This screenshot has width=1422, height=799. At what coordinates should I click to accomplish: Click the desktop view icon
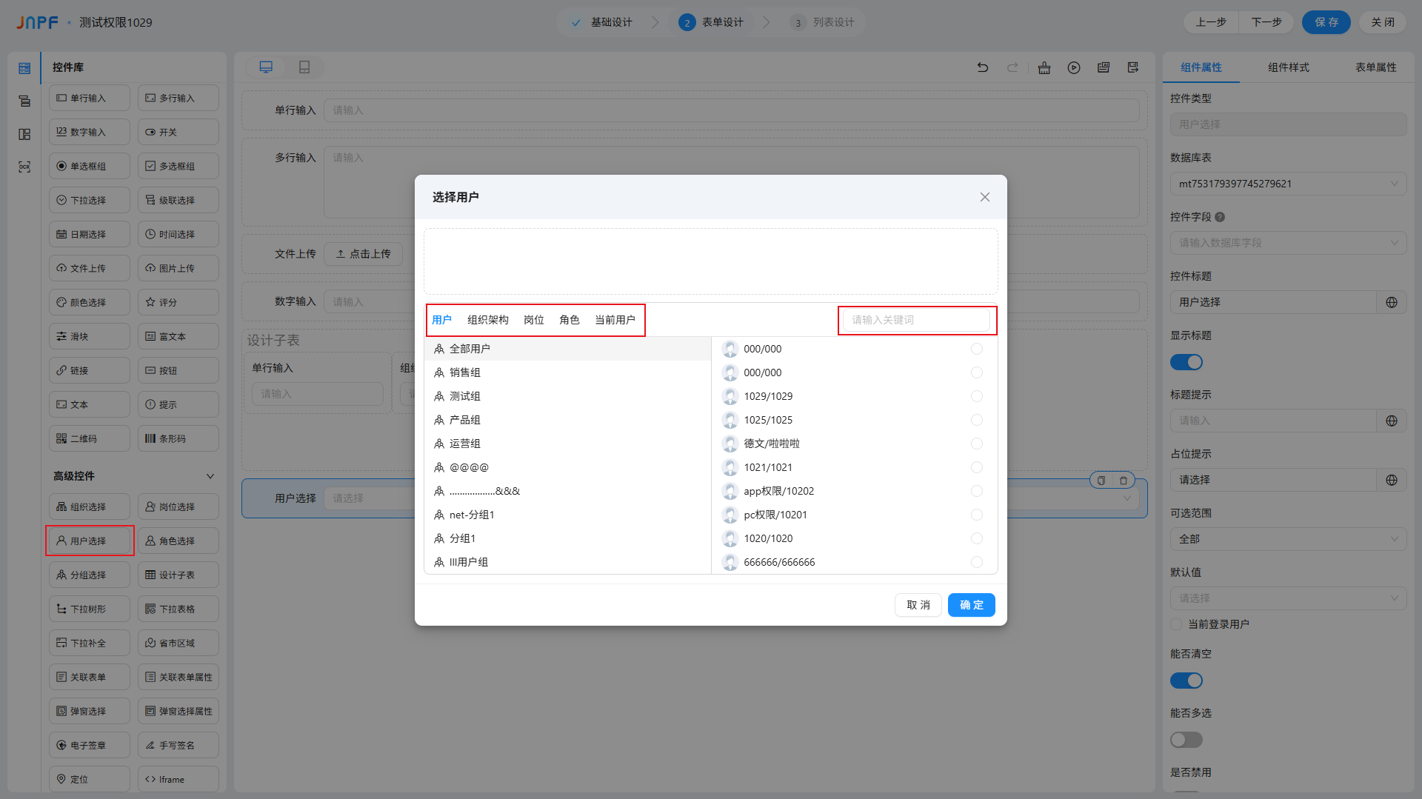coord(266,67)
